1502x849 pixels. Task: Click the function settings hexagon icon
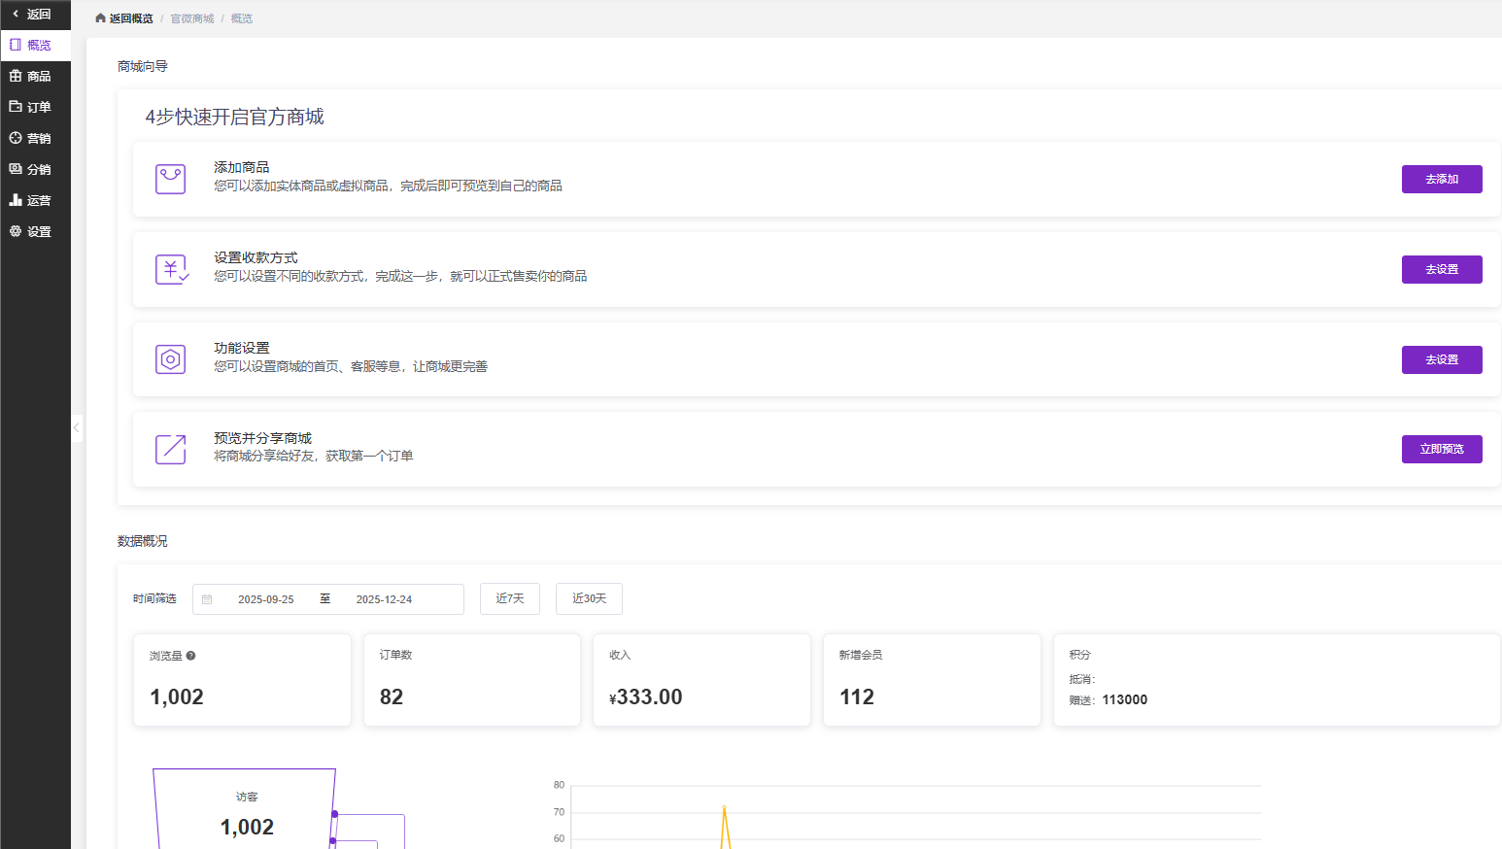click(x=170, y=359)
